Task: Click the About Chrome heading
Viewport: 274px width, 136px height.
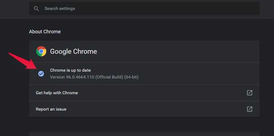Action: click(45, 32)
